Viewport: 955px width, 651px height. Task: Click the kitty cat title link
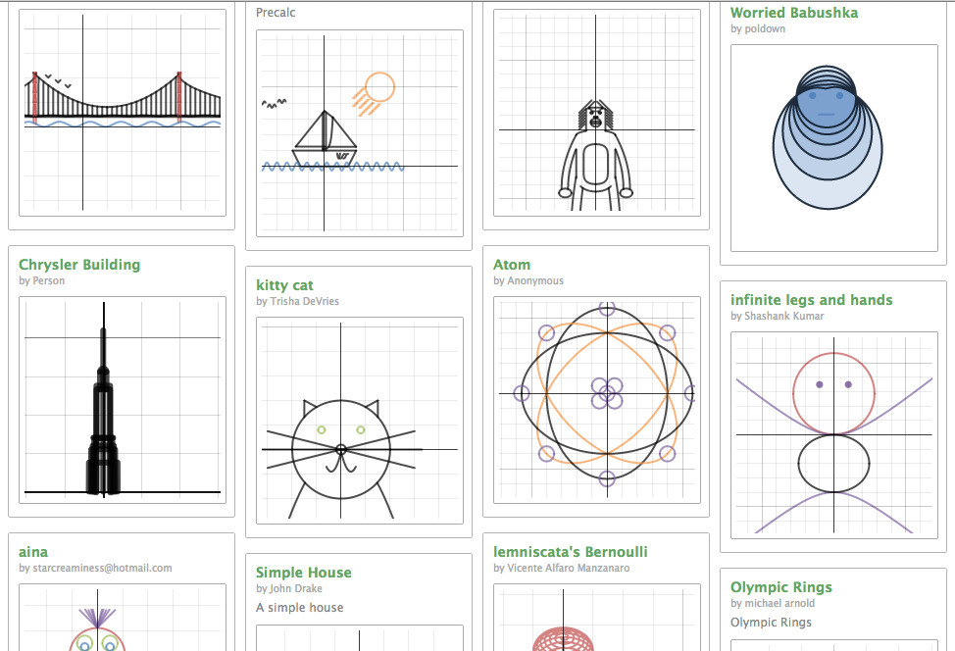point(284,285)
